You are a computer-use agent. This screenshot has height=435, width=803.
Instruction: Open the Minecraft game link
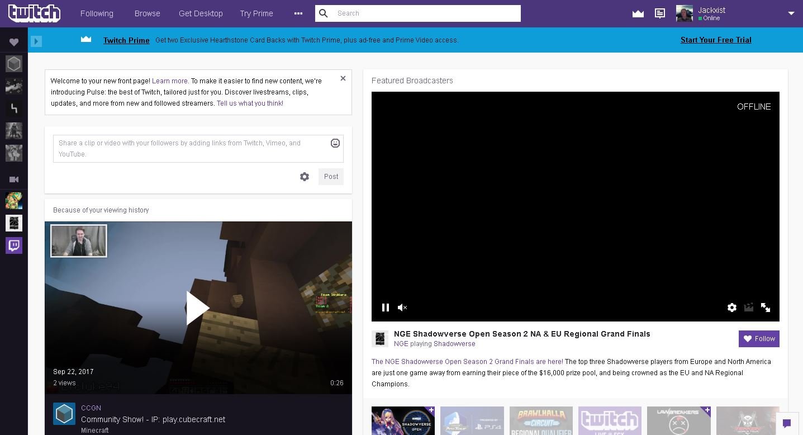[95, 431]
